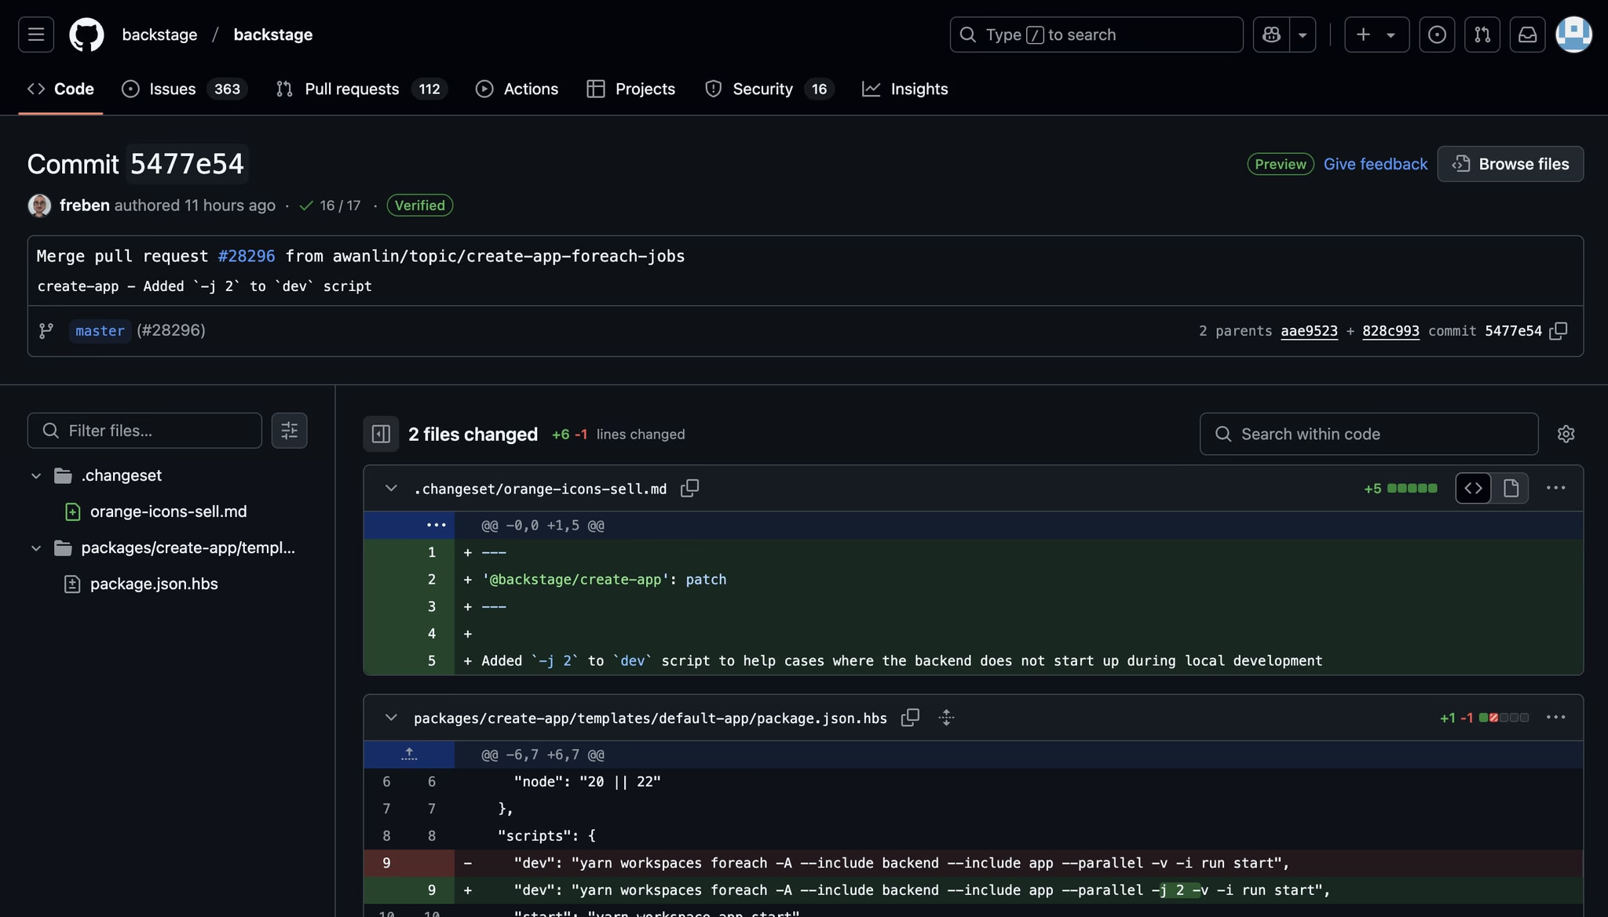Open more options for orange-icons-sell.md diff
Image resolution: width=1608 pixels, height=917 pixels.
coord(1555,488)
